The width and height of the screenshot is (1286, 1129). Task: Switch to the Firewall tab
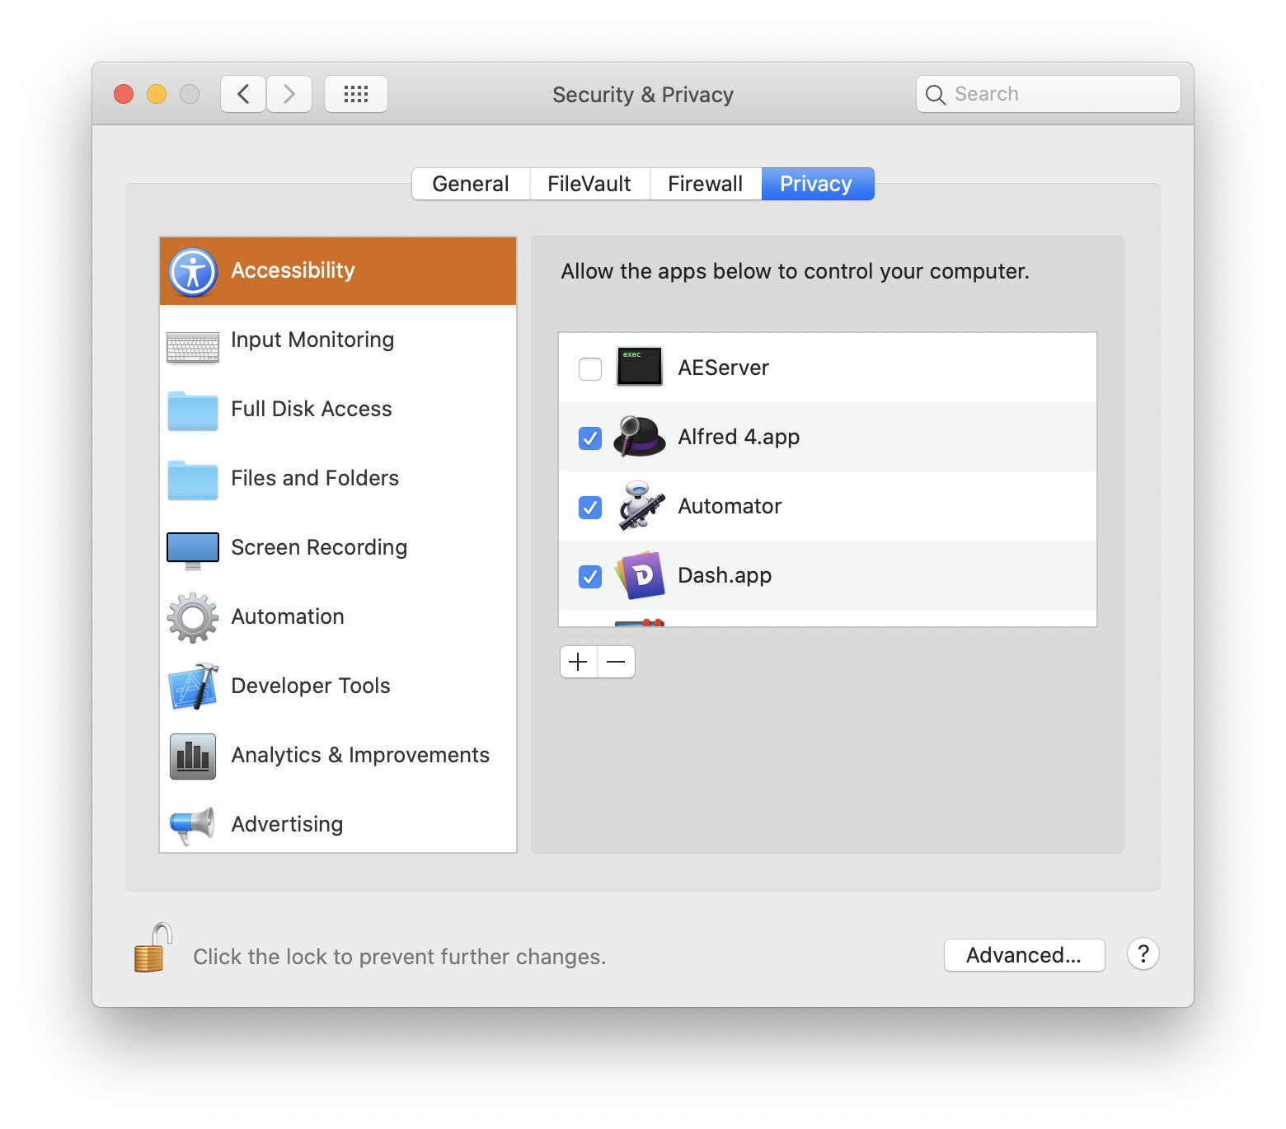(705, 184)
